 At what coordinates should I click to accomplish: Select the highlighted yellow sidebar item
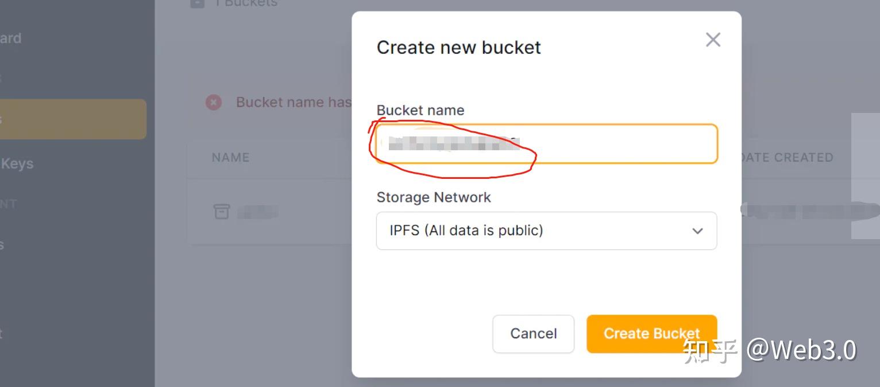72,119
